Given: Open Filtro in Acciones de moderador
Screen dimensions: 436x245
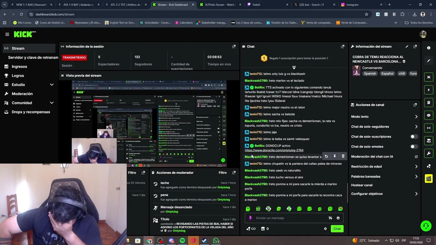Looking at the screenshot, I should tap(222, 173).
